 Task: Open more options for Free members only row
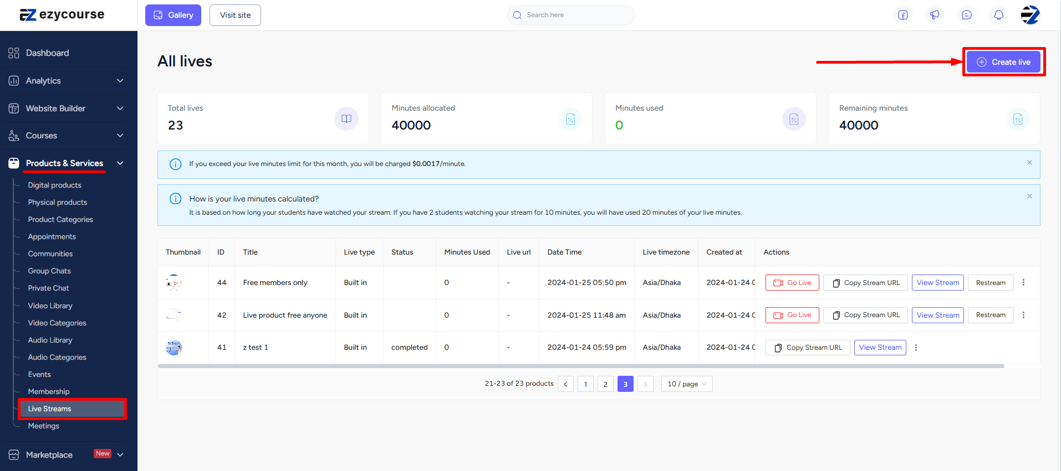(x=1023, y=282)
